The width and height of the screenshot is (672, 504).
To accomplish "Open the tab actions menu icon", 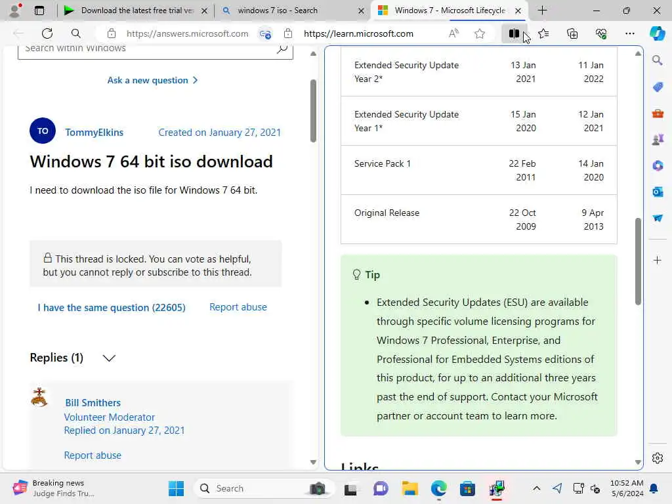I will 39,10.
